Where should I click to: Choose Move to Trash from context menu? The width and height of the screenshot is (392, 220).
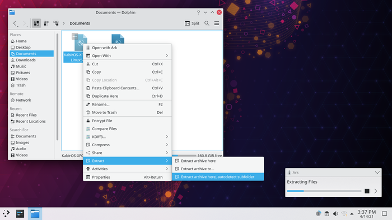click(127, 112)
